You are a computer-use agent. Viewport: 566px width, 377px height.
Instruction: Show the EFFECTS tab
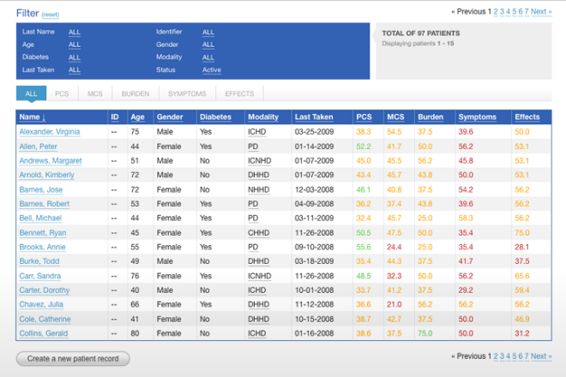point(239,93)
